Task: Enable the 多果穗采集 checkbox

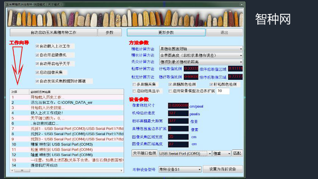Action: [x=134, y=84]
